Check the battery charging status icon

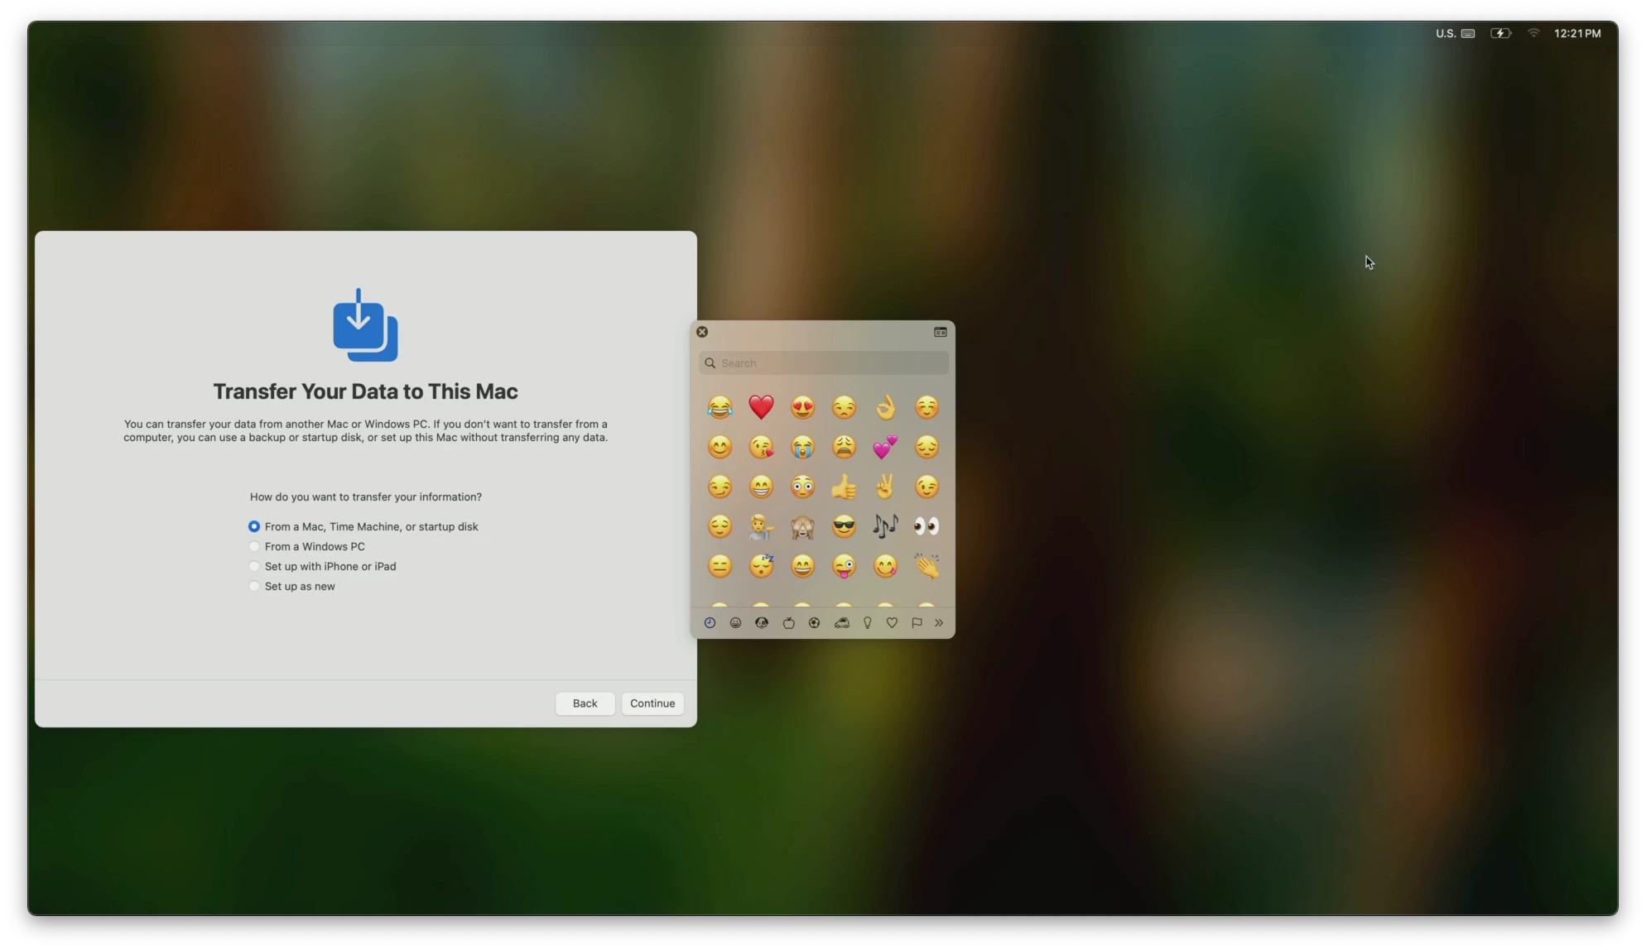pos(1500,33)
